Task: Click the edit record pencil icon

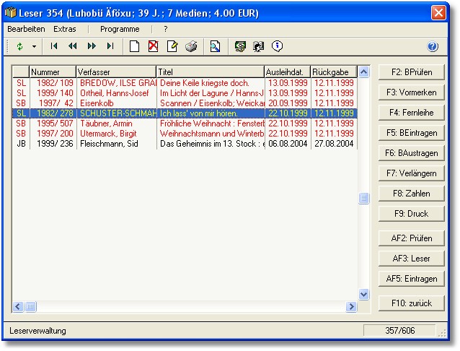Action: coord(172,46)
